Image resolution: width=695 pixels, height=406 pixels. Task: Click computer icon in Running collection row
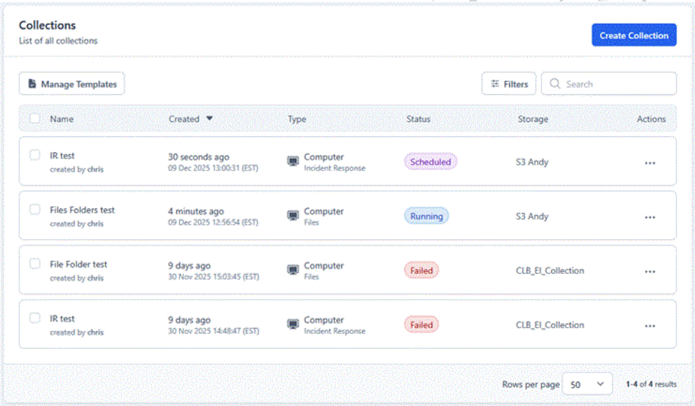coord(293,215)
